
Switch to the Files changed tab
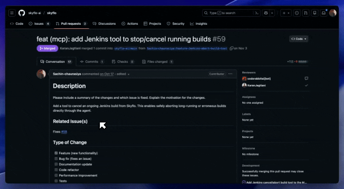157,61
